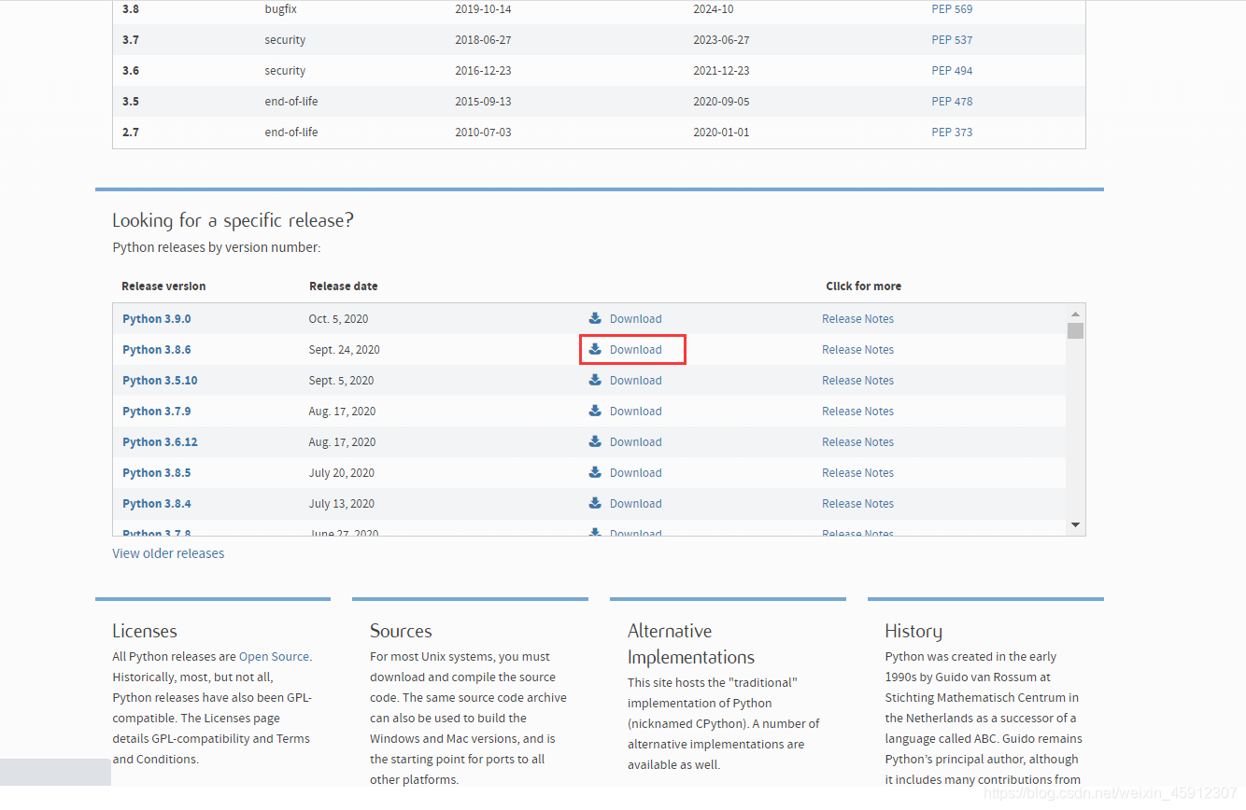
Task: Open PEP 537 link
Action: pos(952,40)
